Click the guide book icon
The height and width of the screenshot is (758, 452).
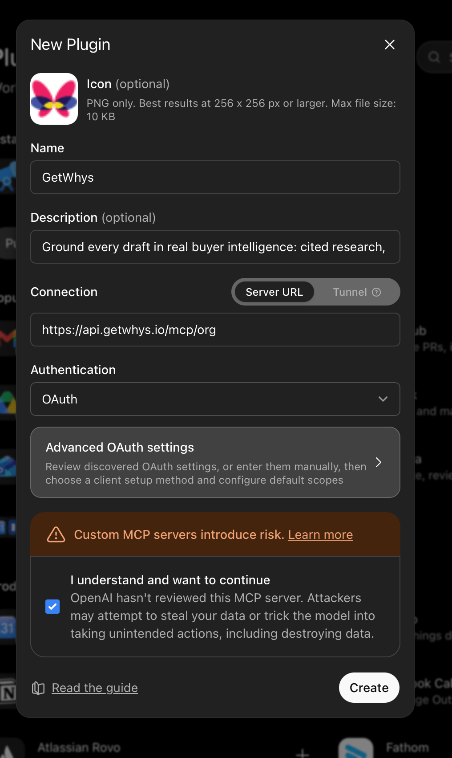click(x=38, y=688)
